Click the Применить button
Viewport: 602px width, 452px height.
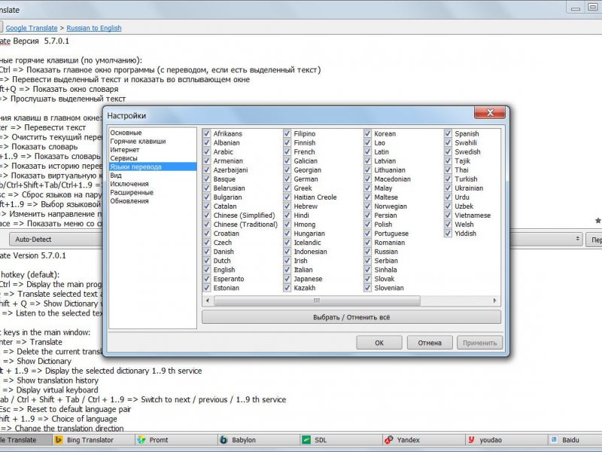479,343
